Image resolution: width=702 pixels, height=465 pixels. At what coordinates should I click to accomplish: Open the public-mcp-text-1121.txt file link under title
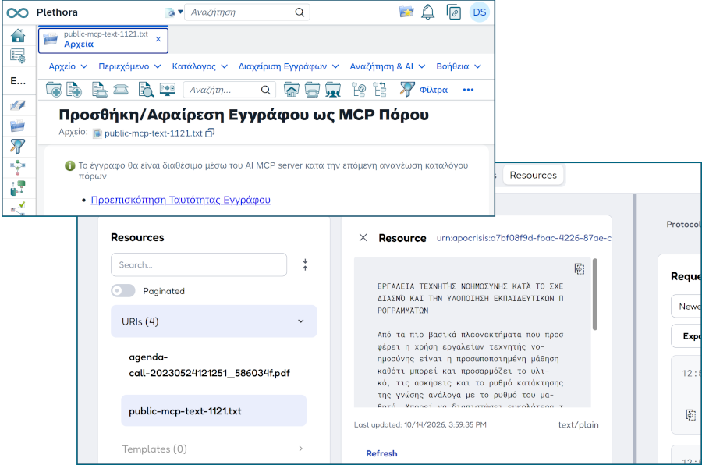coord(154,133)
